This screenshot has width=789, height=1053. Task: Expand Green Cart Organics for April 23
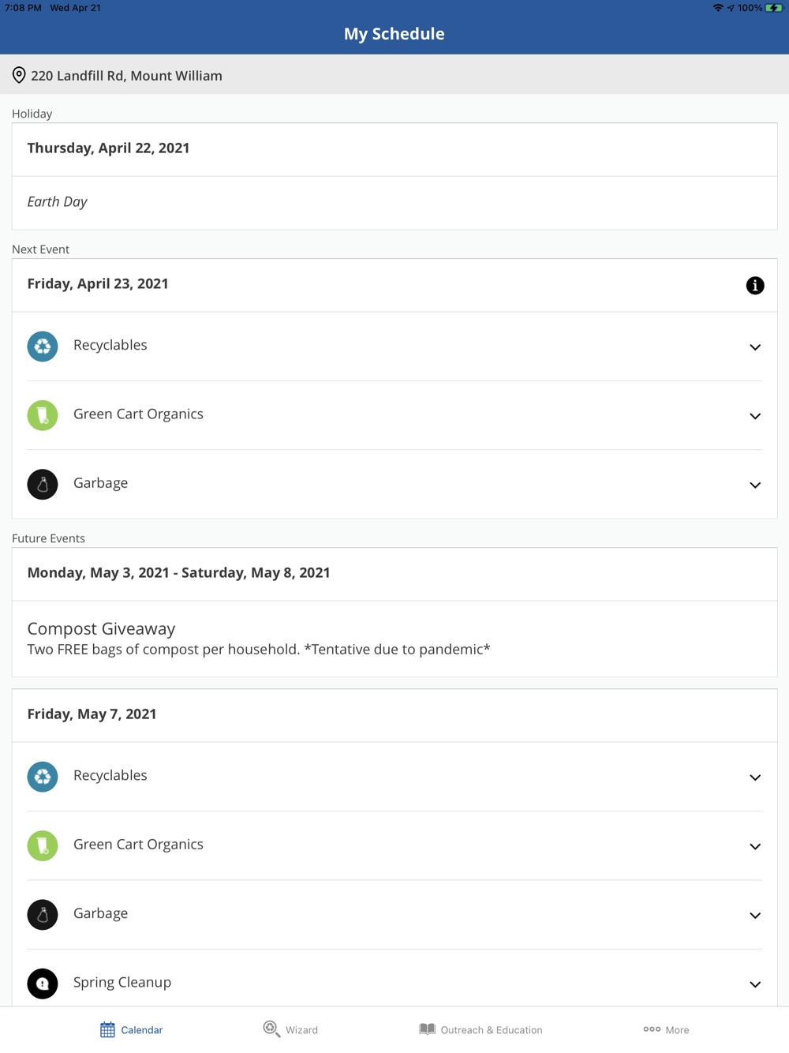coord(754,416)
